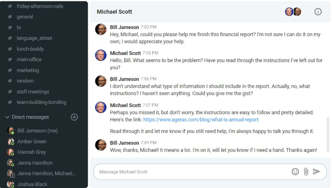Click the Message Michael Scott input field
Viewport: 332px width, 188px height.
point(193,172)
